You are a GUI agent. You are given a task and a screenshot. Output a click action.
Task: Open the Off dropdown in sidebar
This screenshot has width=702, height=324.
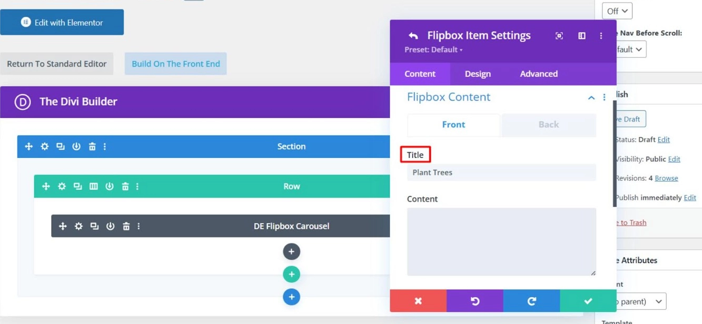click(x=617, y=11)
